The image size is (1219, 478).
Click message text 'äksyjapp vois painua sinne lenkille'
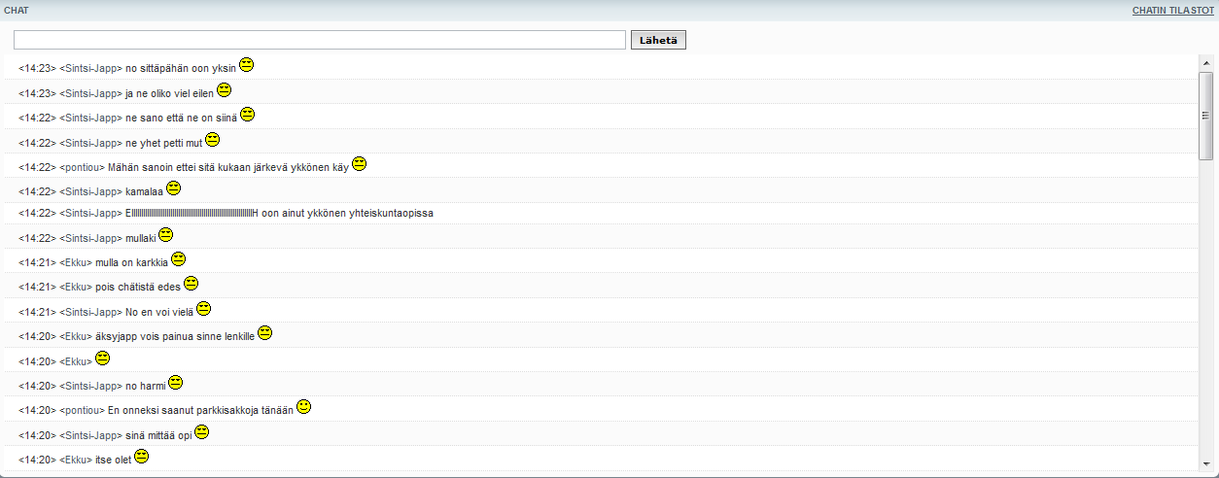click(x=175, y=337)
